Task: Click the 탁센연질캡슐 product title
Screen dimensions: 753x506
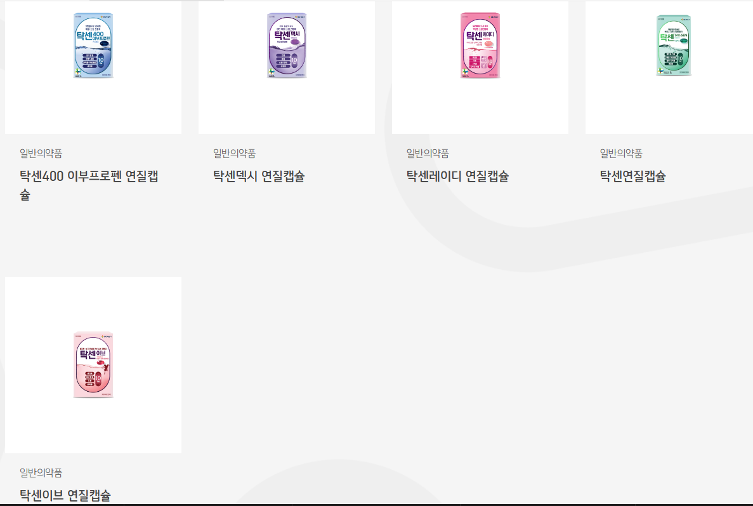Action: click(x=633, y=176)
